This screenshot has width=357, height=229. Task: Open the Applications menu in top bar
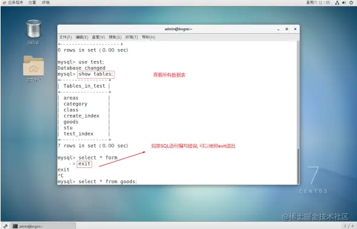click(x=13, y=2)
